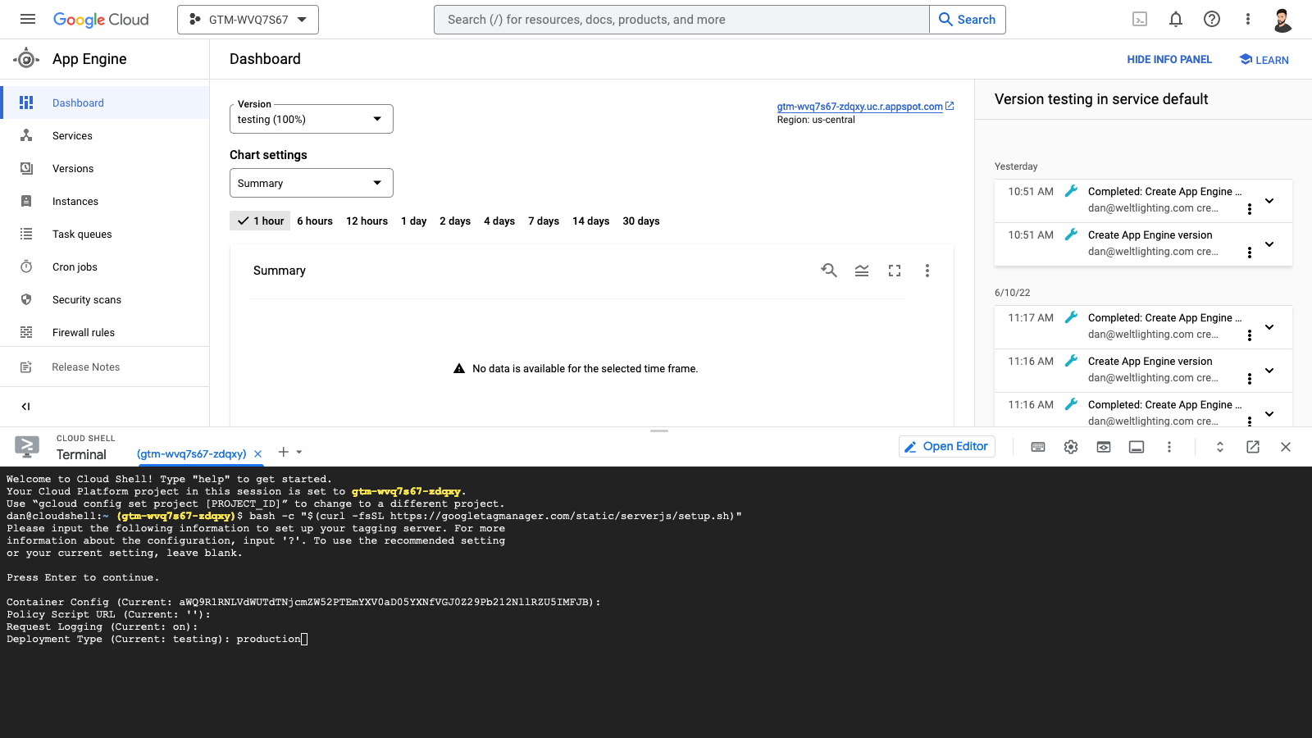Add a new terminal tab

point(284,452)
